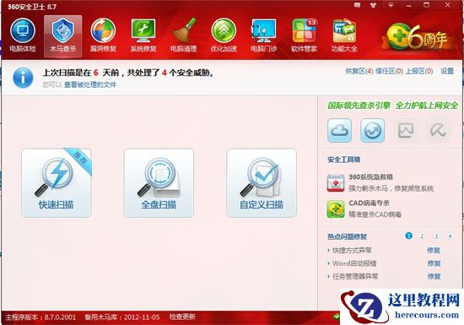Open the skin shirt icon in title bar

pos(374,5)
